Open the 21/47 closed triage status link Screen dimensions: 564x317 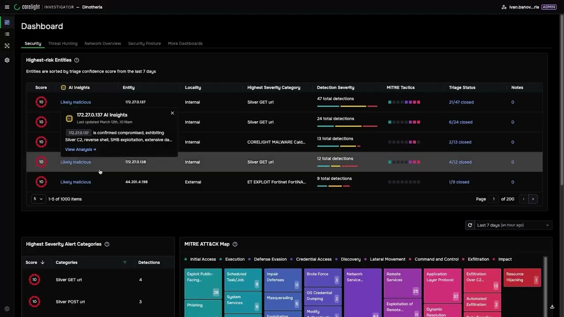pos(461,102)
